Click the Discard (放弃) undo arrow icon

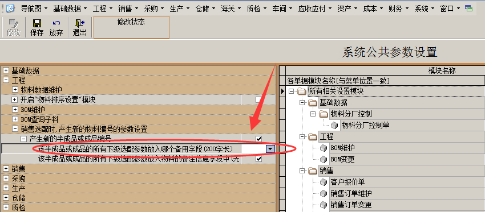[x=56, y=23]
